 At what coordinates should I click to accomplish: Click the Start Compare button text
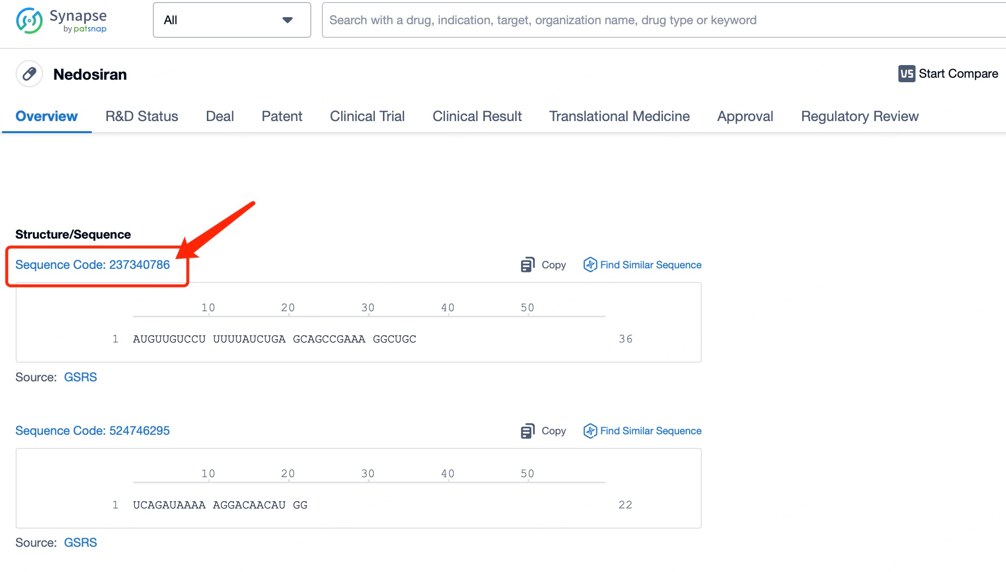coord(958,74)
